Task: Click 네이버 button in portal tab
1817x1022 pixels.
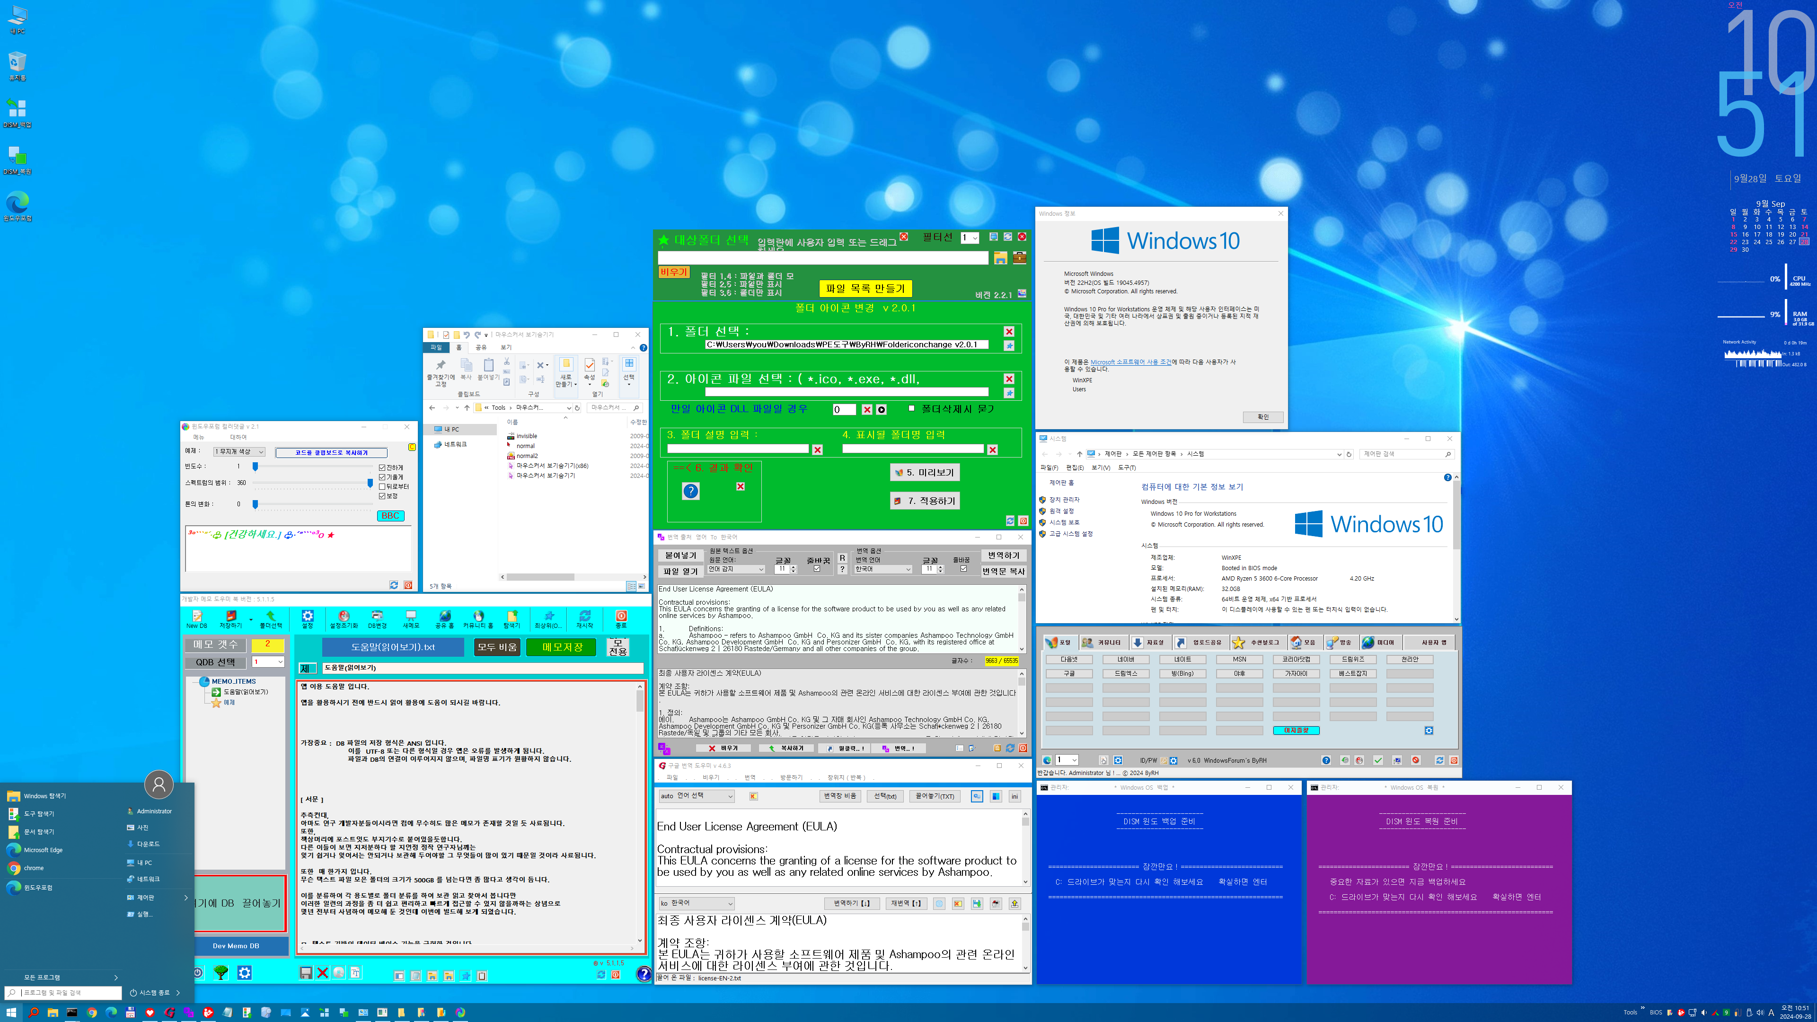Action: [x=1126, y=660]
